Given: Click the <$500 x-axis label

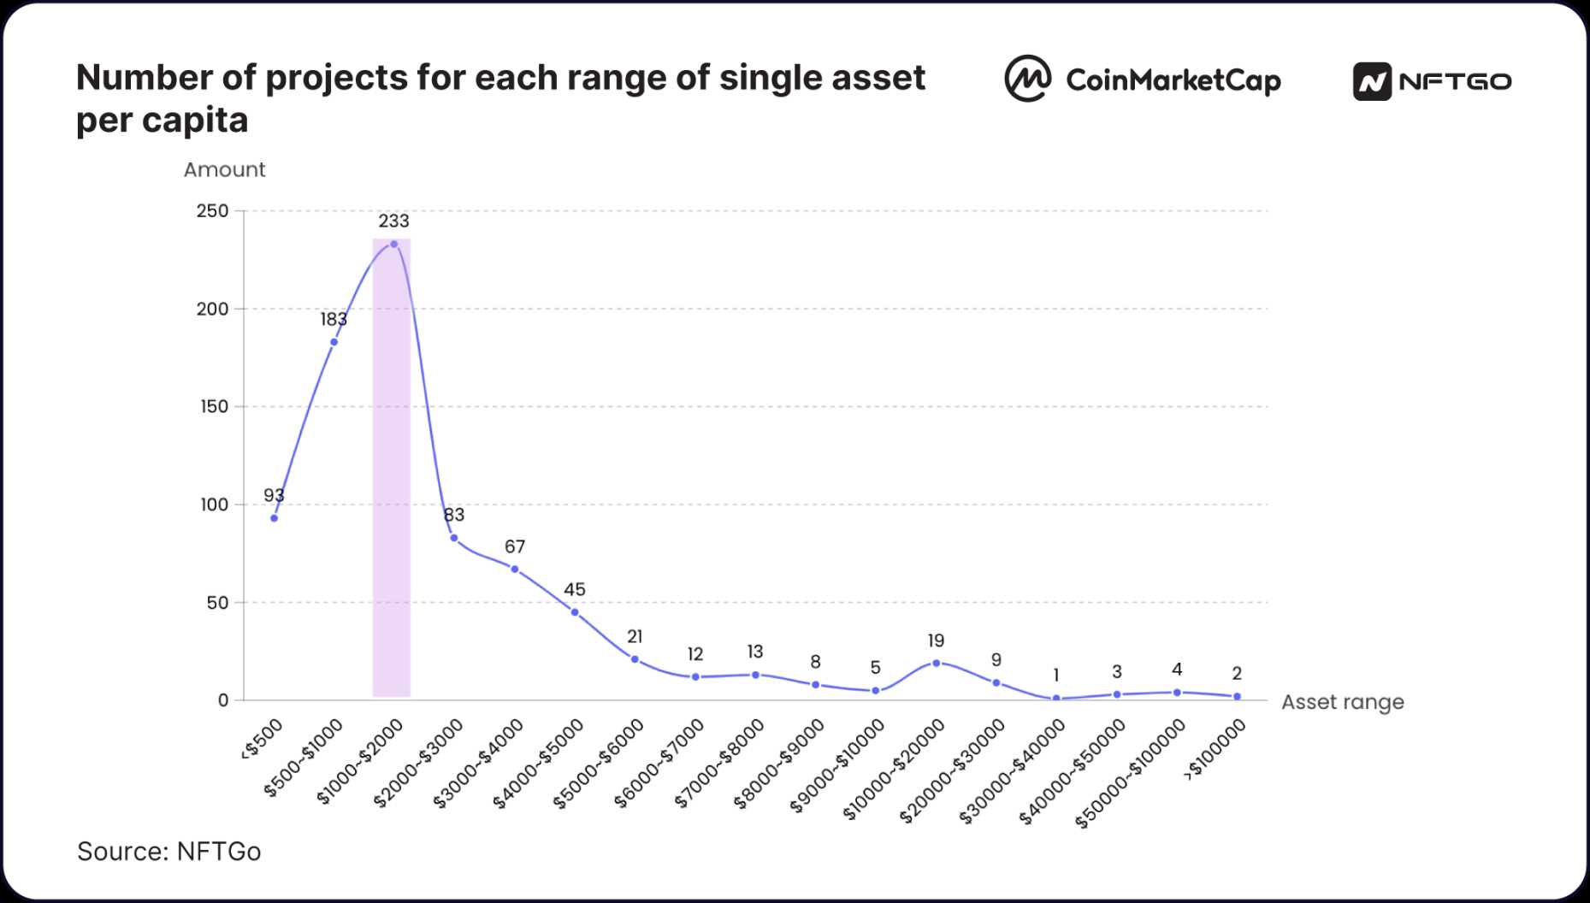Looking at the screenshot, I should coord(262,739).
